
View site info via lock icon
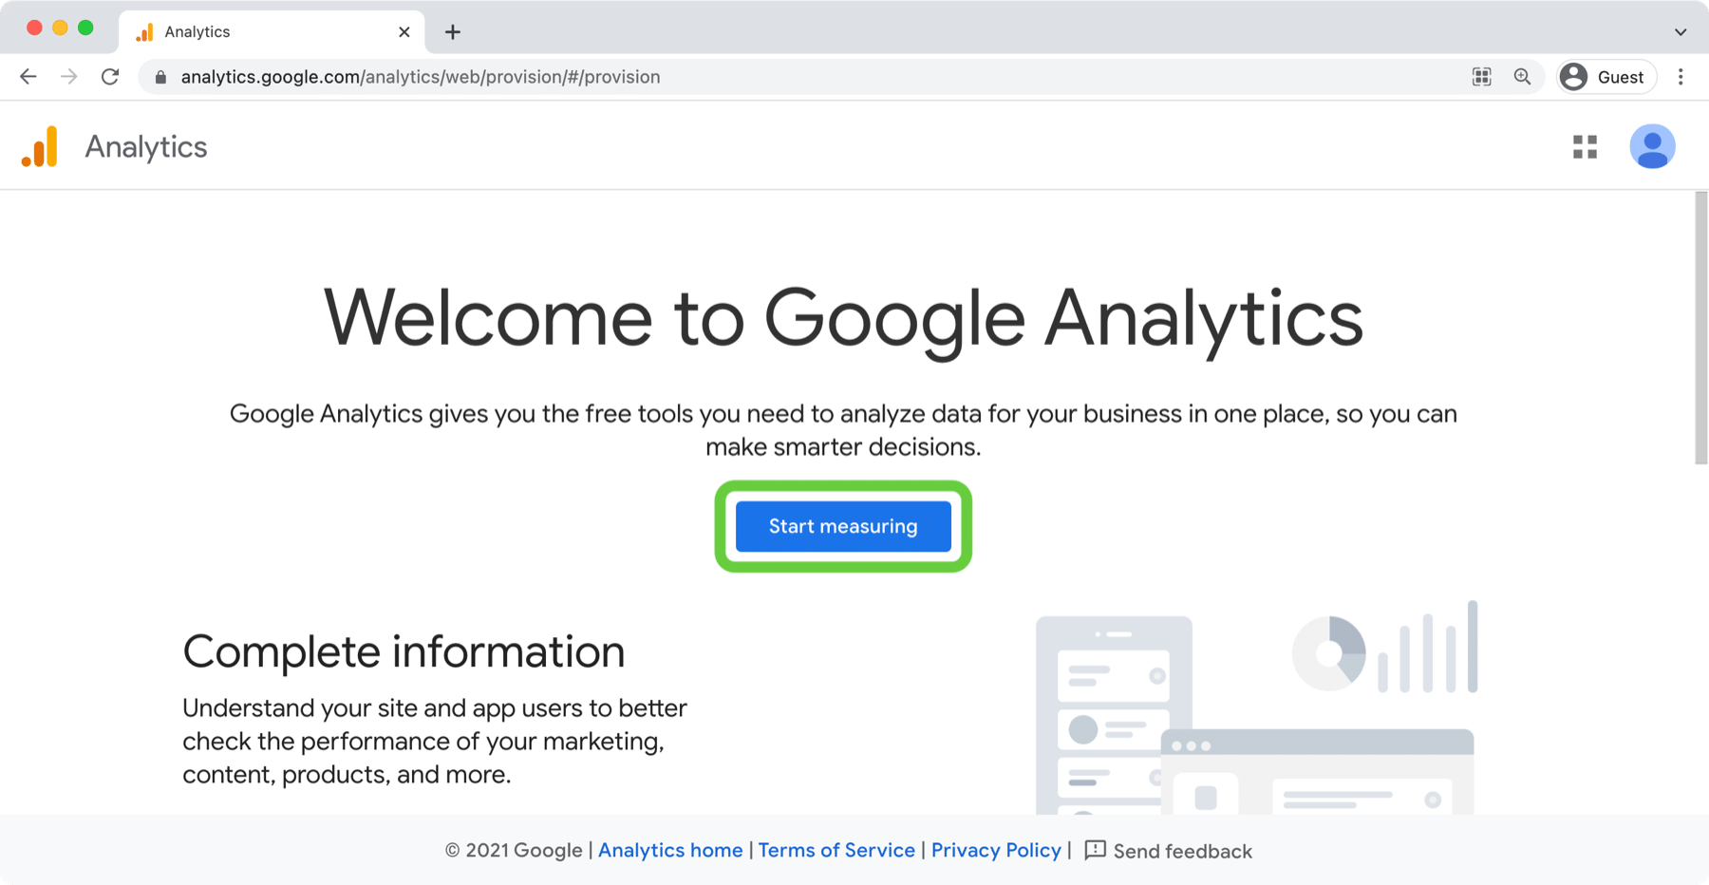click(161, 77)
